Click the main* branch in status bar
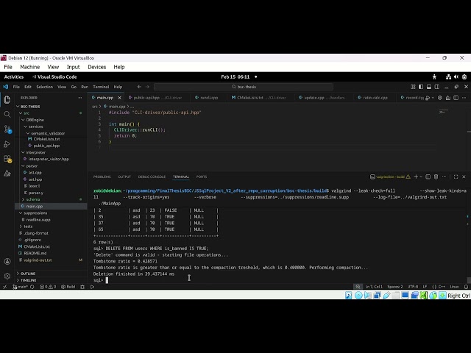 pos(20,287)
